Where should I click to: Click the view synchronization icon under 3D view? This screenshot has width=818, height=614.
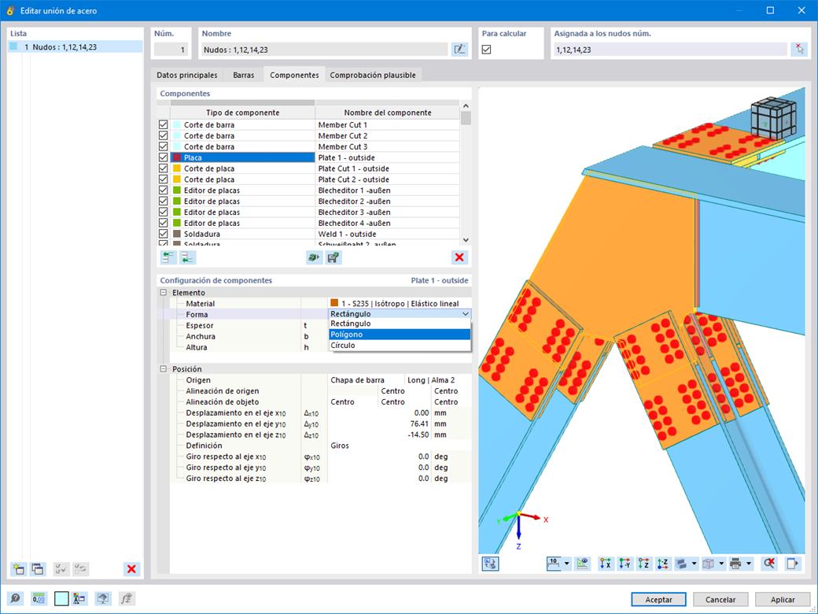point(490,564)
